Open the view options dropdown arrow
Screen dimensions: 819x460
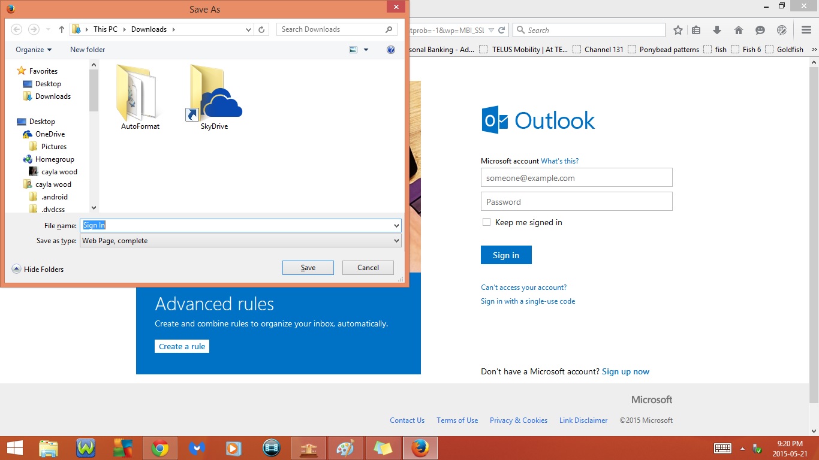click(366, 50)
